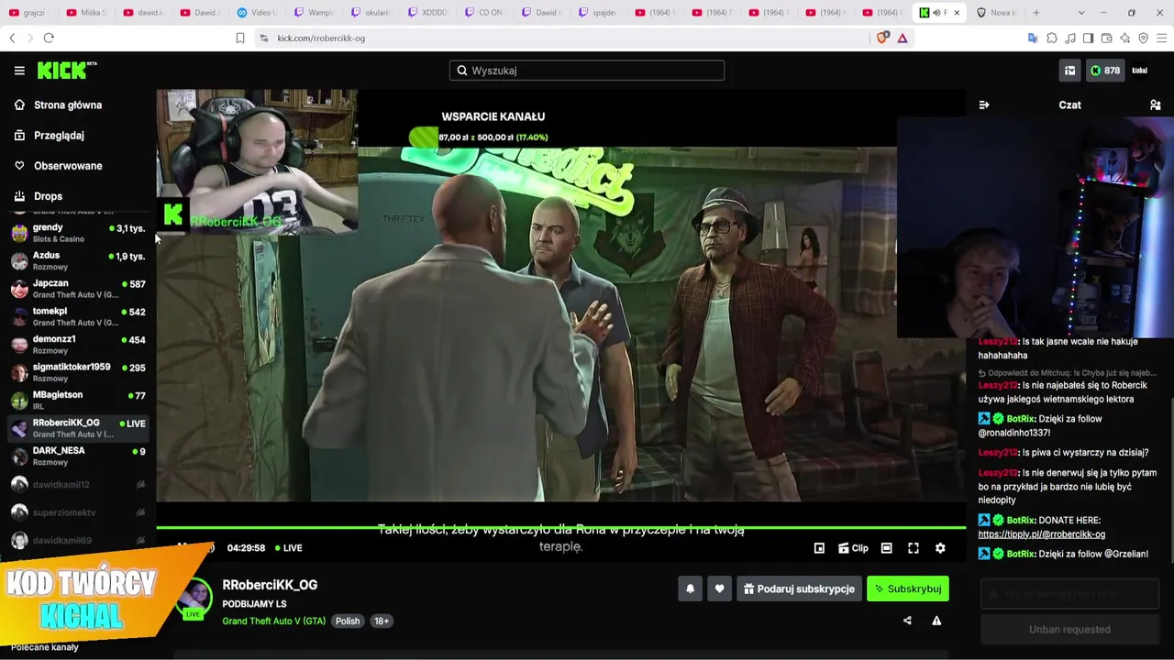The image size is (1174, 660).
Task: Open the Kichal profile avatar menu
Action: click(1140, 71)
